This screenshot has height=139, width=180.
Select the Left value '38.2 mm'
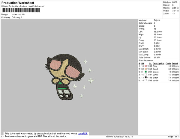[x=158, y=32]
